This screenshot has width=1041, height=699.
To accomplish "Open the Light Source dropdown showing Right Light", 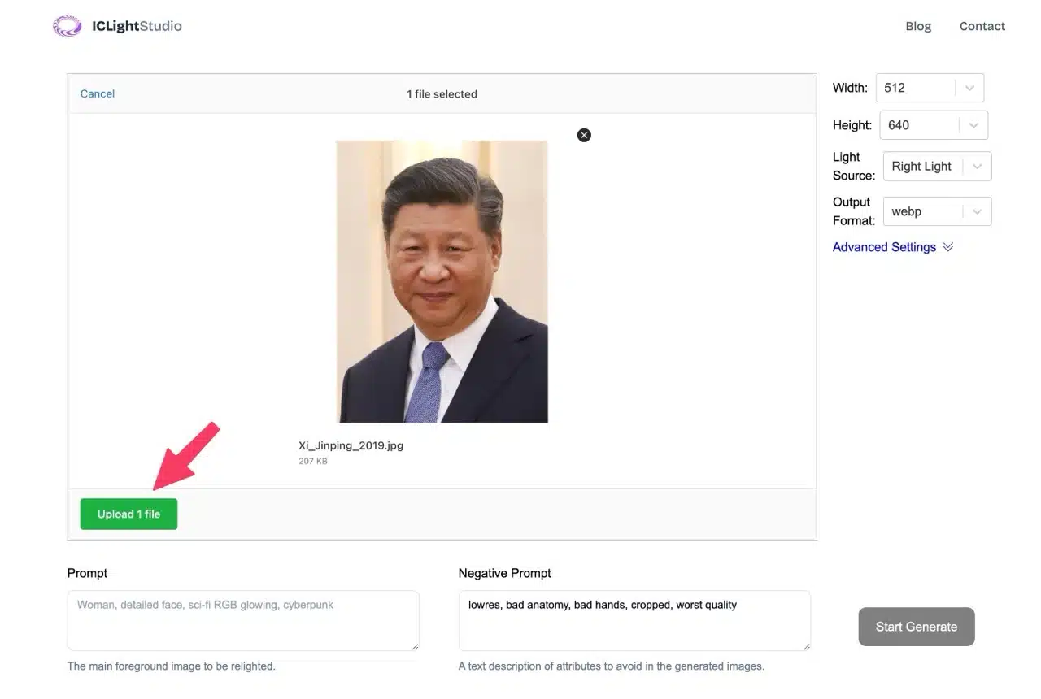I will [922, 167].
